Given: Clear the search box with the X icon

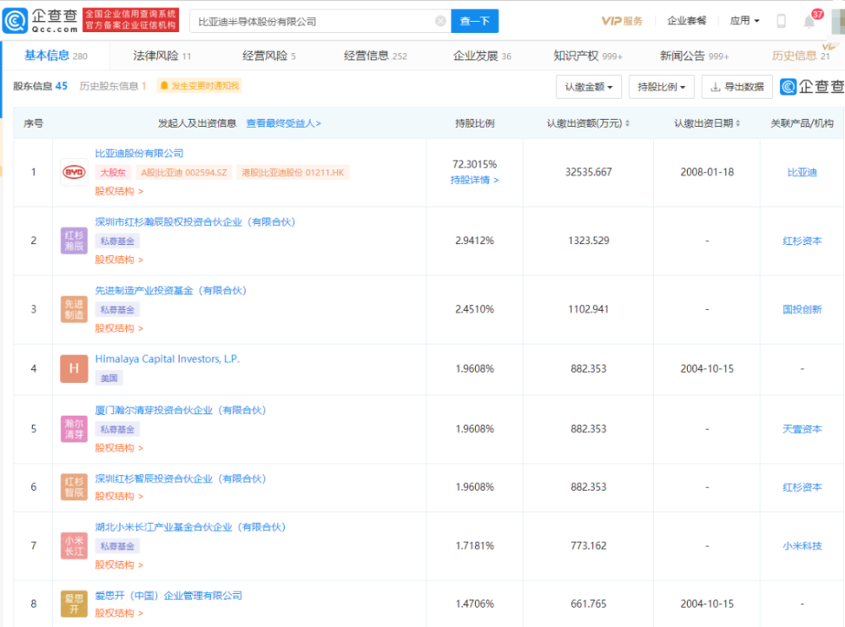Looking at the screenshot, I should tap(440, 21).
